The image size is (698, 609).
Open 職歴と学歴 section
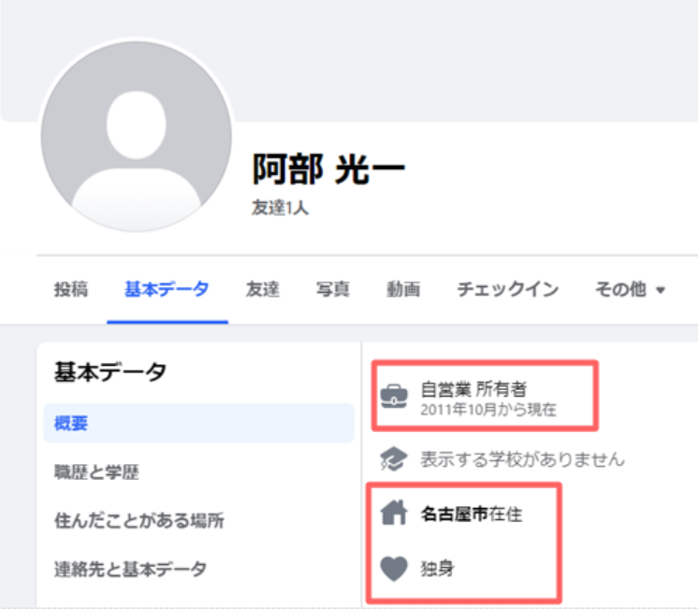96,471
